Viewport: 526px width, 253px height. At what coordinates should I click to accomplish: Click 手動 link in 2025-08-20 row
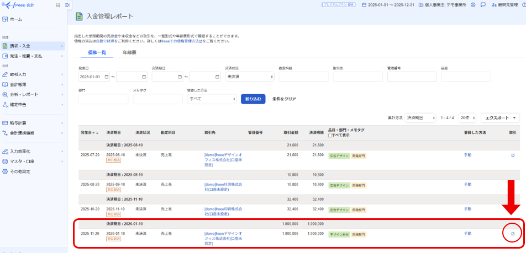pos(467,185)
